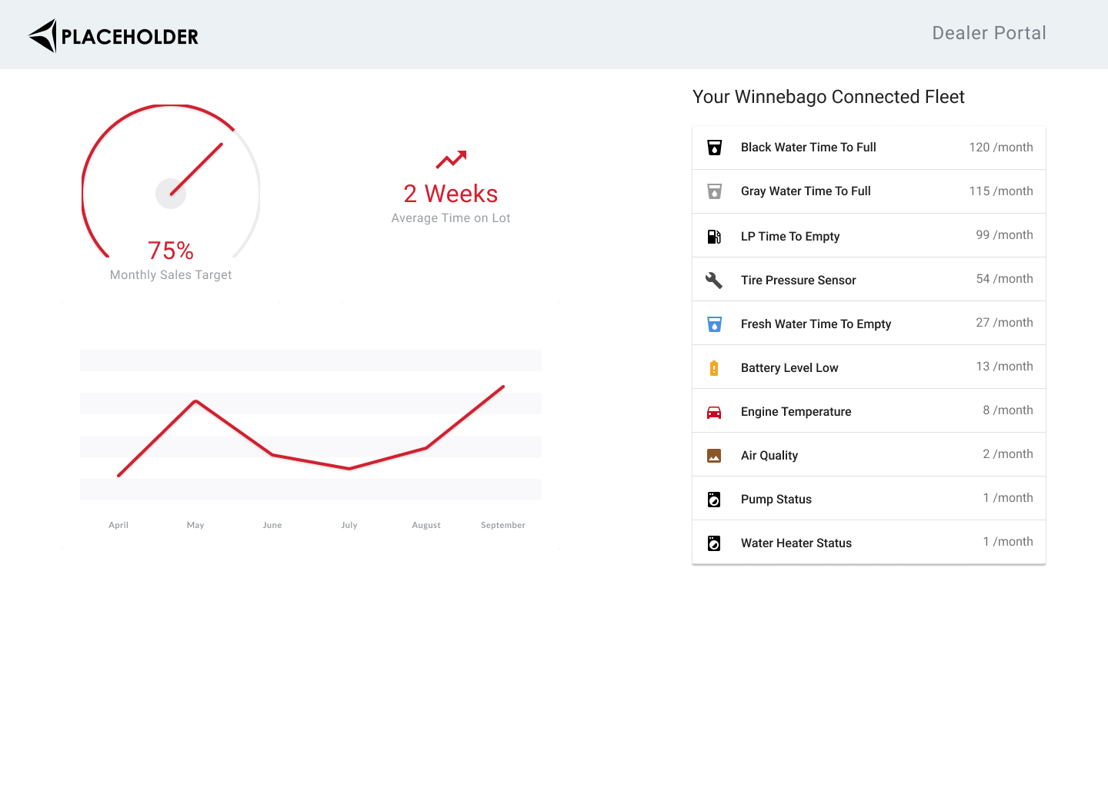Click the Pump Status icon
Screen dimensions: 1108x787
[714, 500]
